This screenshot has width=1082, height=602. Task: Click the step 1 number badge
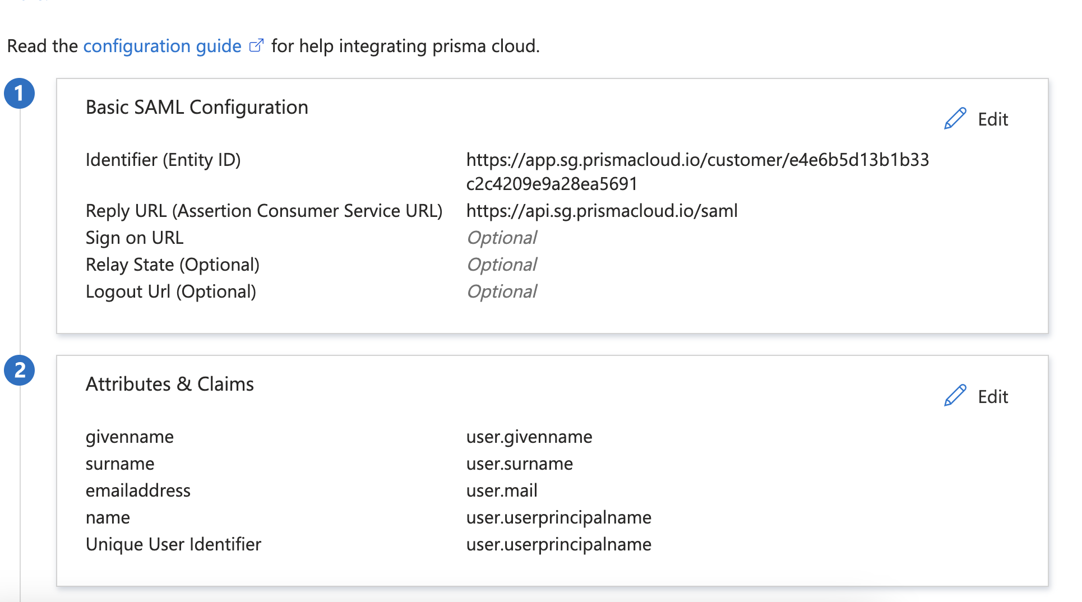(20, 93)
